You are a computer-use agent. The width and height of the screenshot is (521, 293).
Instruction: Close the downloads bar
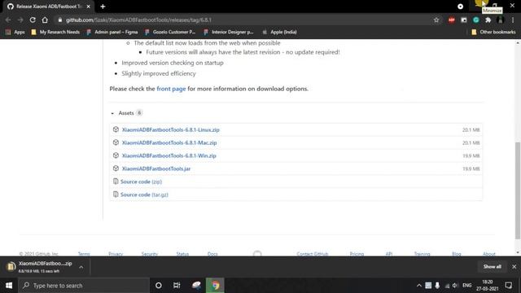(514, 267)
